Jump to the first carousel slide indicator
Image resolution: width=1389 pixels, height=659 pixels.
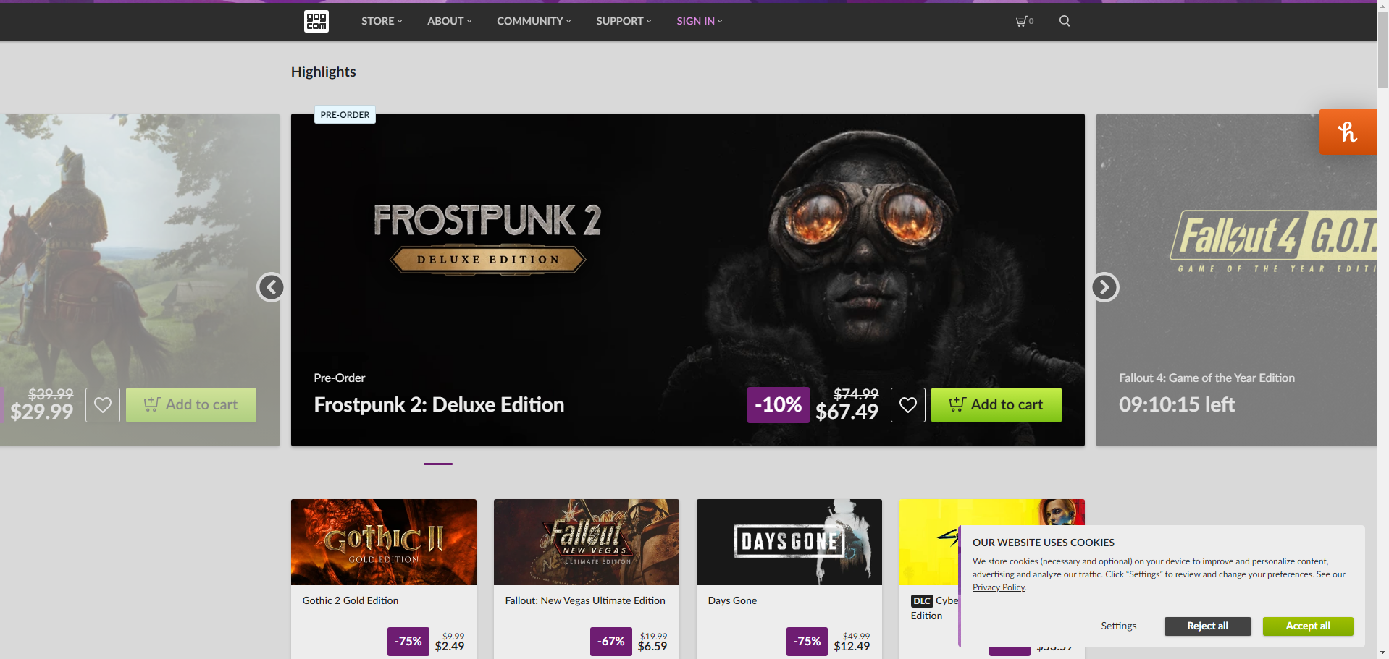point(400,464)
